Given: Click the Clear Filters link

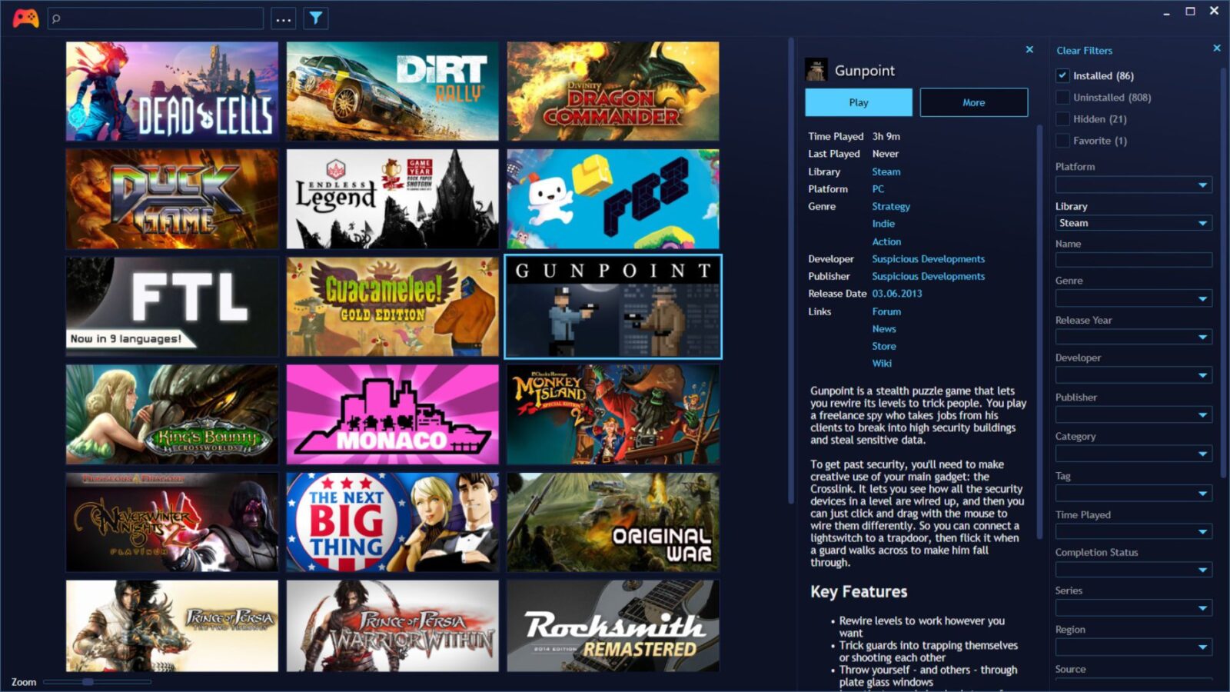Looking at the screenshot, I should 1084,50.
